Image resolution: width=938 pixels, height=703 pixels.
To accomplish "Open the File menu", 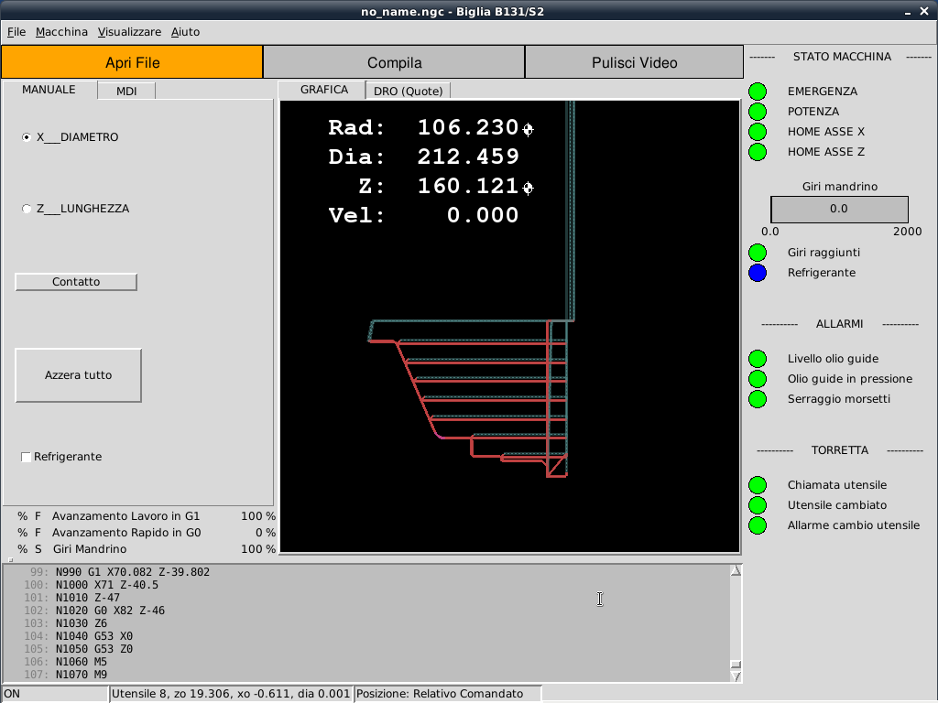I will click(16, 32).
